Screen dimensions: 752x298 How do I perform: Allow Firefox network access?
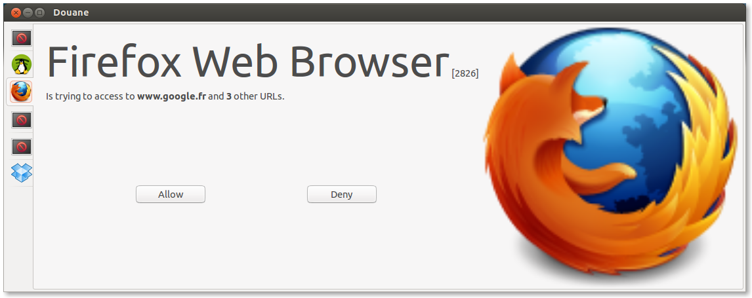click(x=170, y=195)
